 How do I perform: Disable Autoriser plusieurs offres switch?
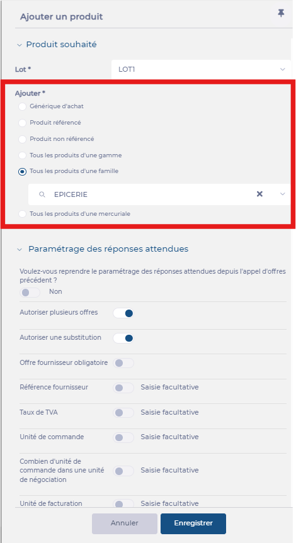[x=123, y=313]
